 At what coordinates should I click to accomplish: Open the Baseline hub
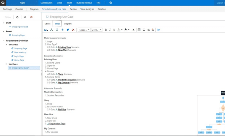[x=101, y=9]
